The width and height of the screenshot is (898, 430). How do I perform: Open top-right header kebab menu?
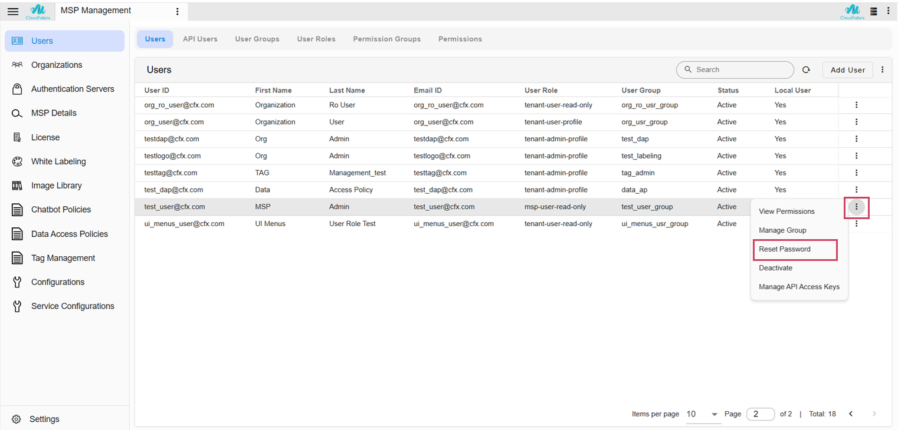point(889,11)
